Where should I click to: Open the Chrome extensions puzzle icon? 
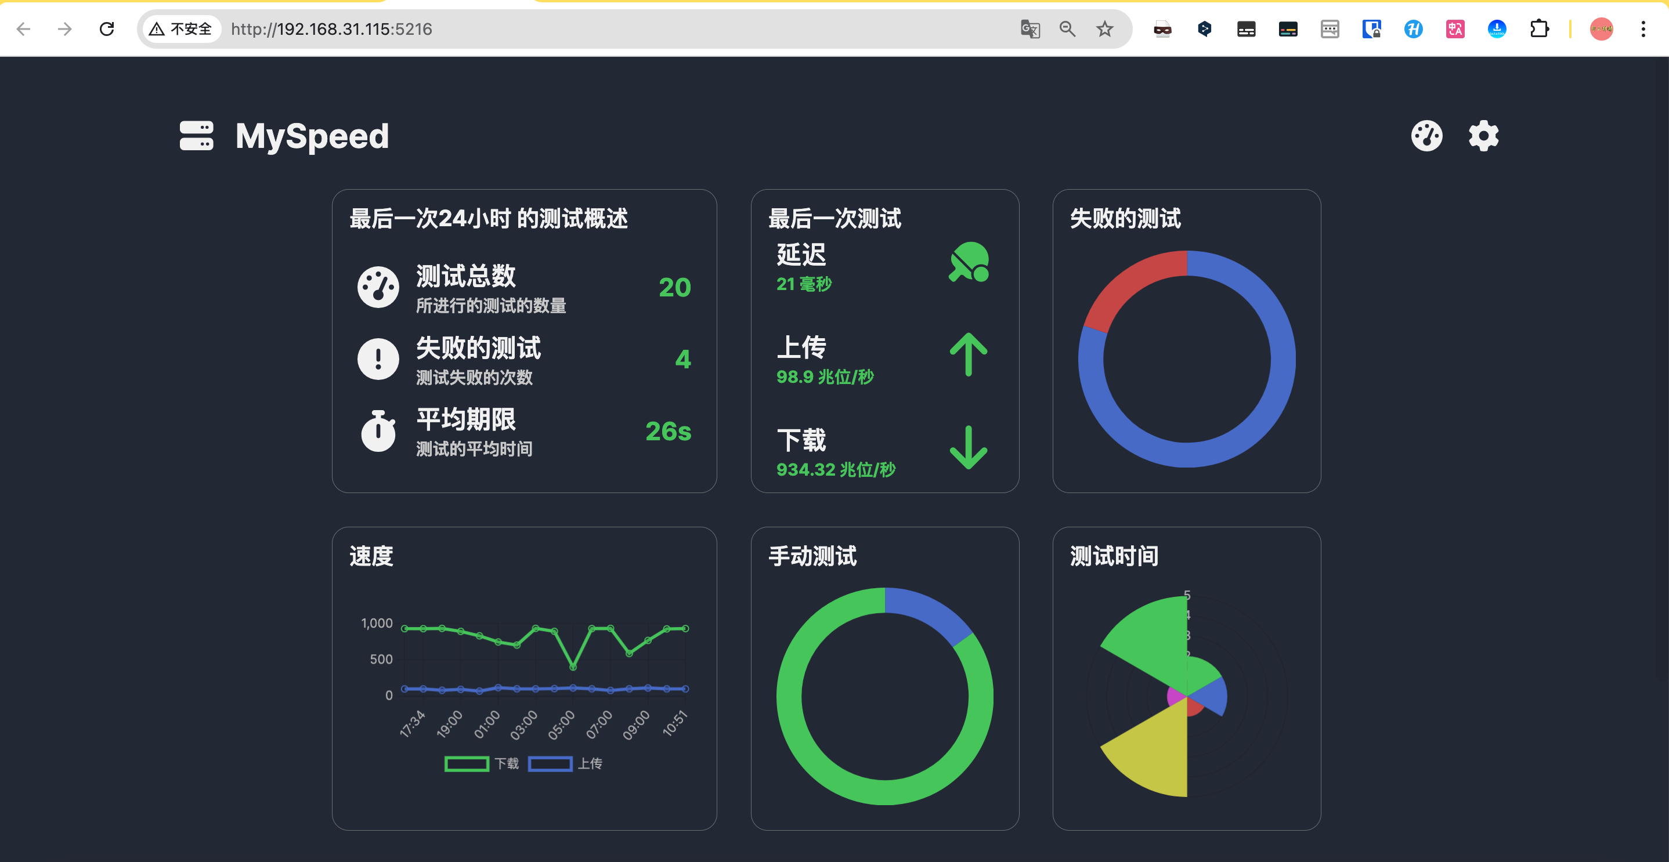click(1540, 29)
